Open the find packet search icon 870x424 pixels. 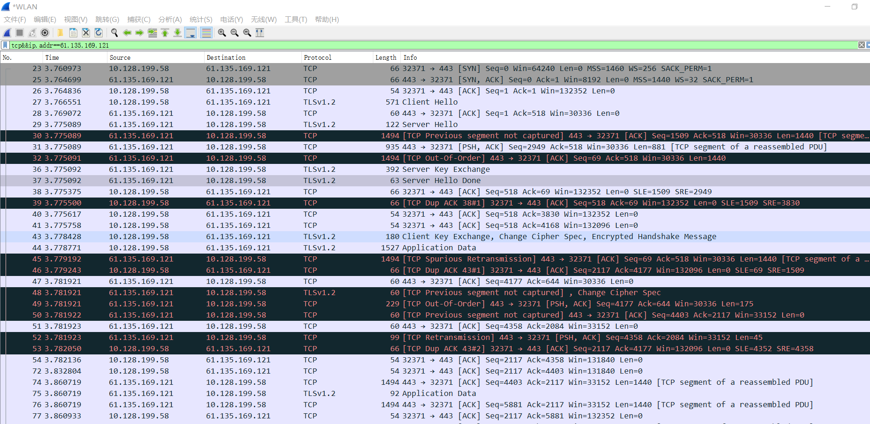(114, 33)
